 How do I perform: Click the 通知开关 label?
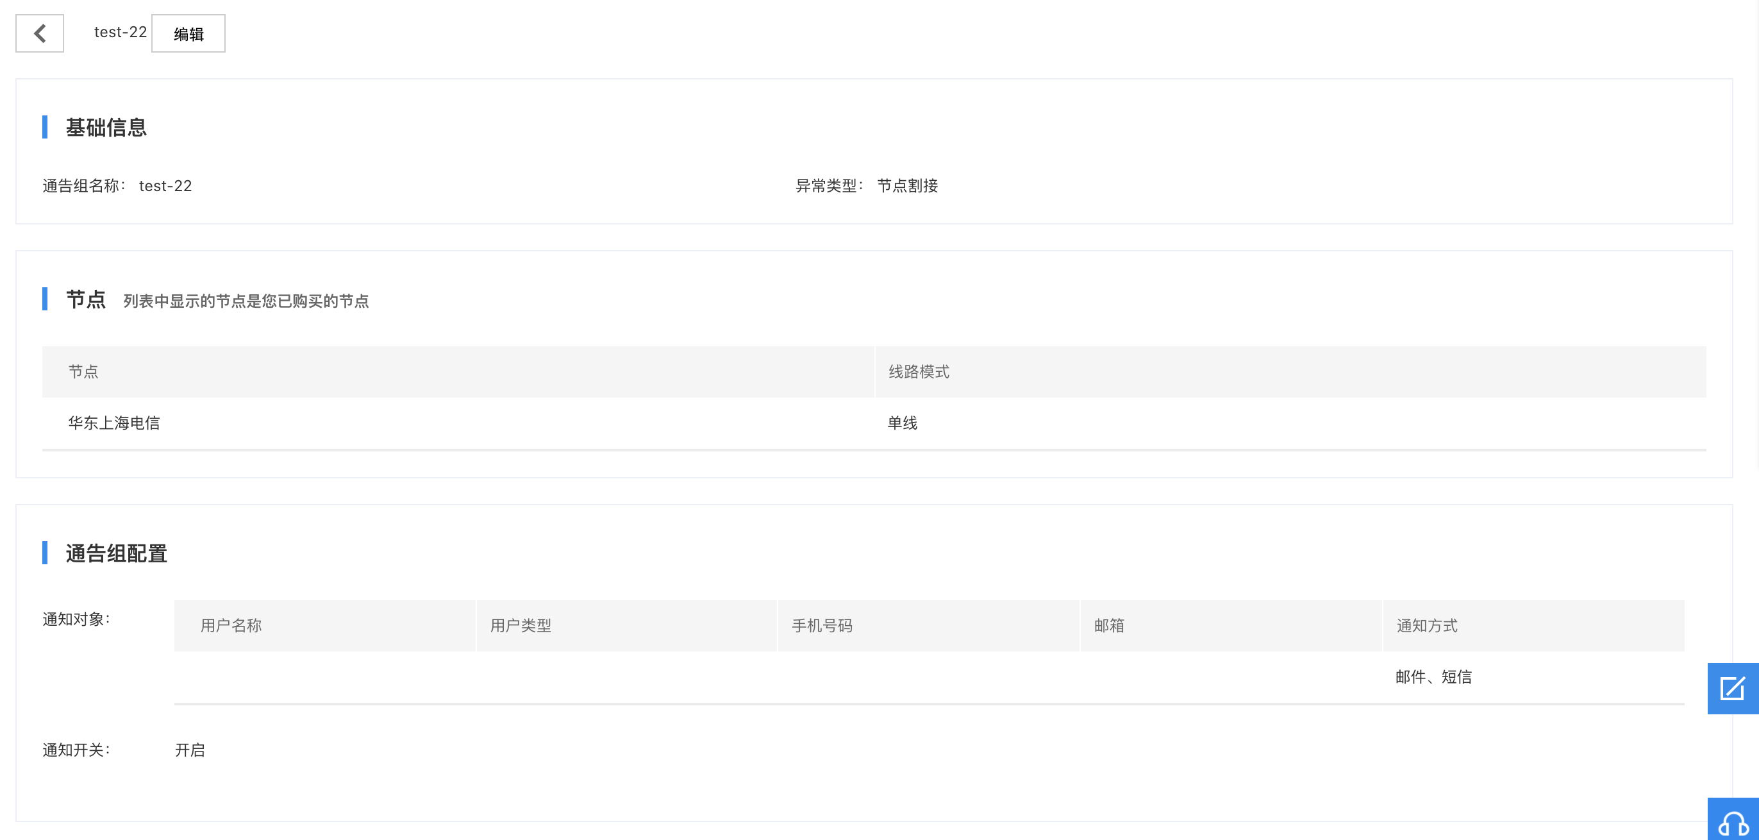pyautogui.click(x=76, y=750)
